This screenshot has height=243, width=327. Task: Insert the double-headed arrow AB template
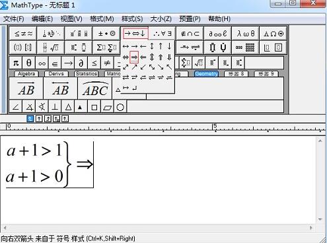click(x=61, y=88)
